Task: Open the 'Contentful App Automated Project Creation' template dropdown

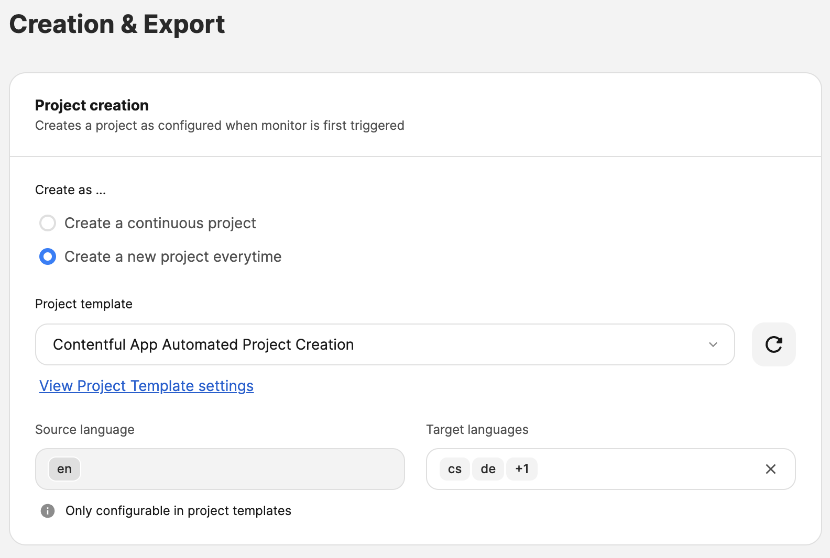Action: [x=367, y=344]
